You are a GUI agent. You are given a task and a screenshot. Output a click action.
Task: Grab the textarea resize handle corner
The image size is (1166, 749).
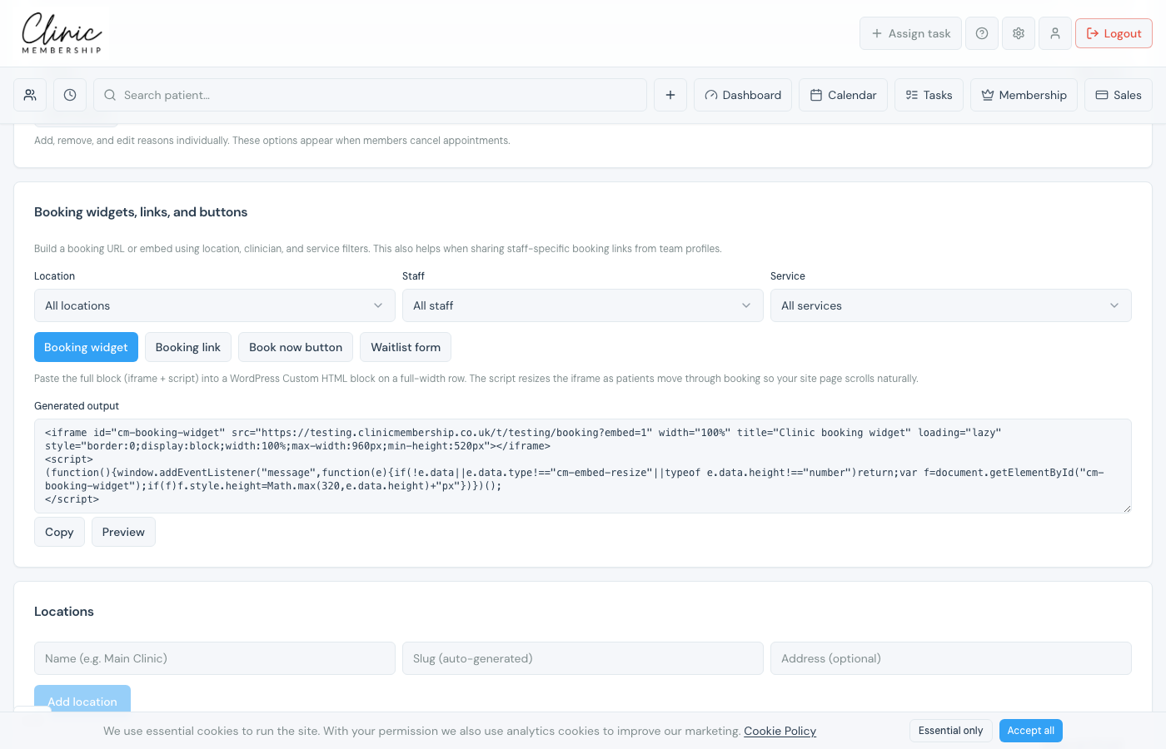(1127, 508)
